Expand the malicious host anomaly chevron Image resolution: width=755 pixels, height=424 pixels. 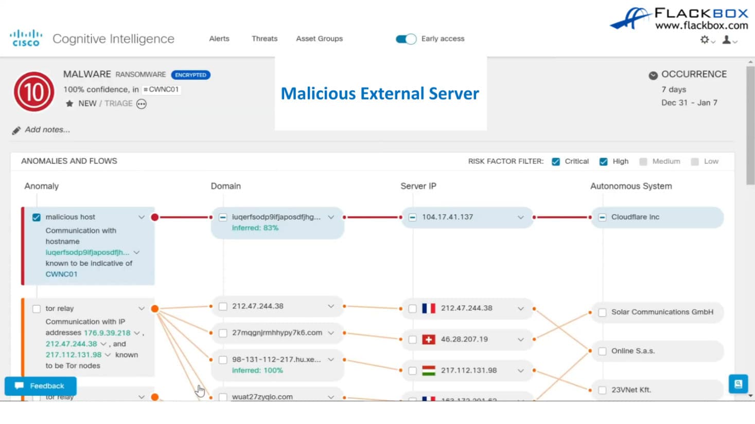point(141,217)
